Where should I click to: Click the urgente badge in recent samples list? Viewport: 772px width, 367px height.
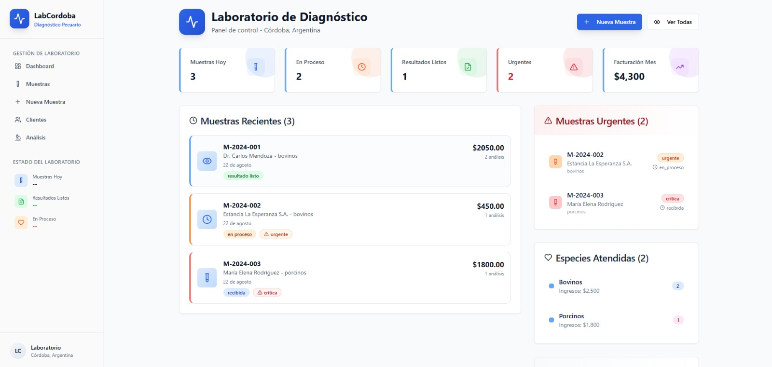pos(276,234)
